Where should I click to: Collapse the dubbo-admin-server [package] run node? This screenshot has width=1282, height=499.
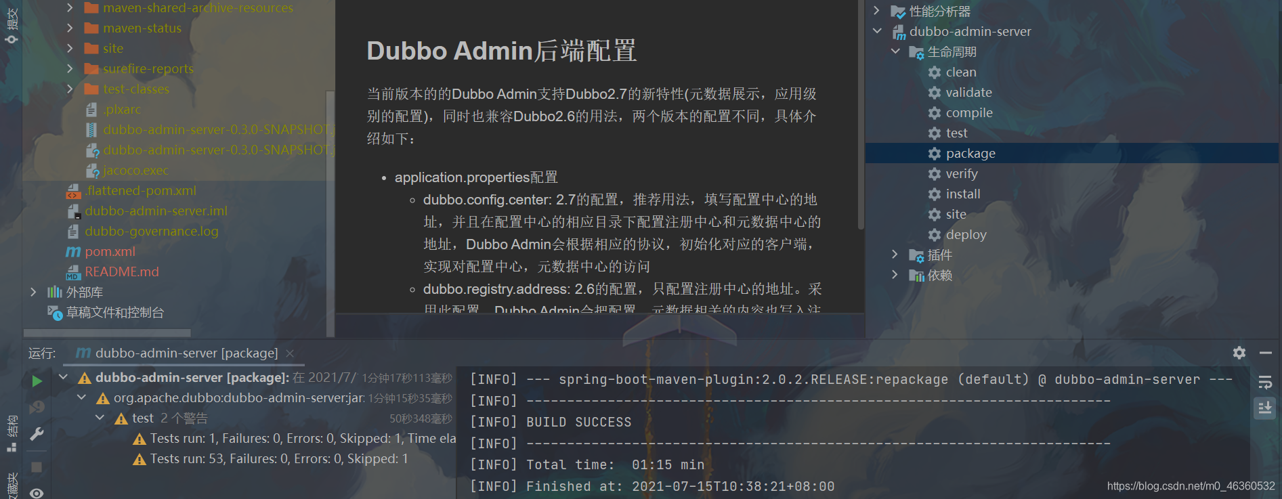(x=64, y=377)
